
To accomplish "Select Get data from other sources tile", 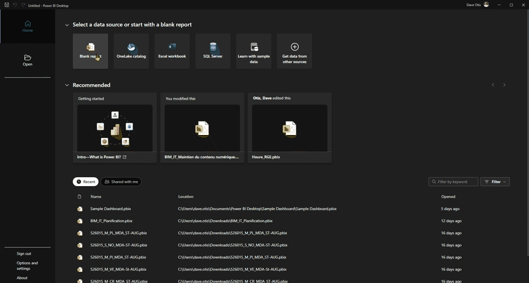I will [295, 51].
